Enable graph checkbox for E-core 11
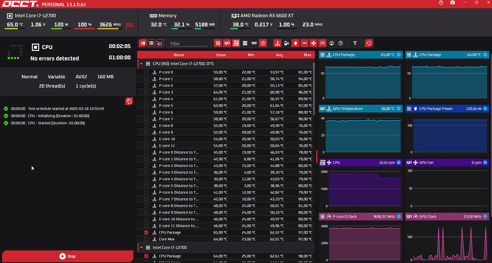Viewport: 492px width, 263px height. [x=146, y=146]
